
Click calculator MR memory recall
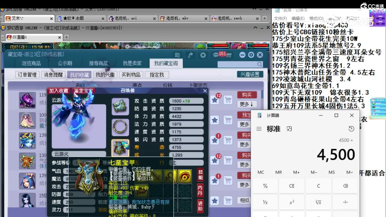pos(279,172)
